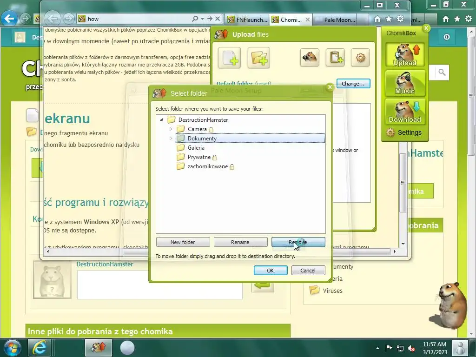This screenshot has height=357, width=476.
Task: Show hidden system tray icons
Action: coord(377,348)
